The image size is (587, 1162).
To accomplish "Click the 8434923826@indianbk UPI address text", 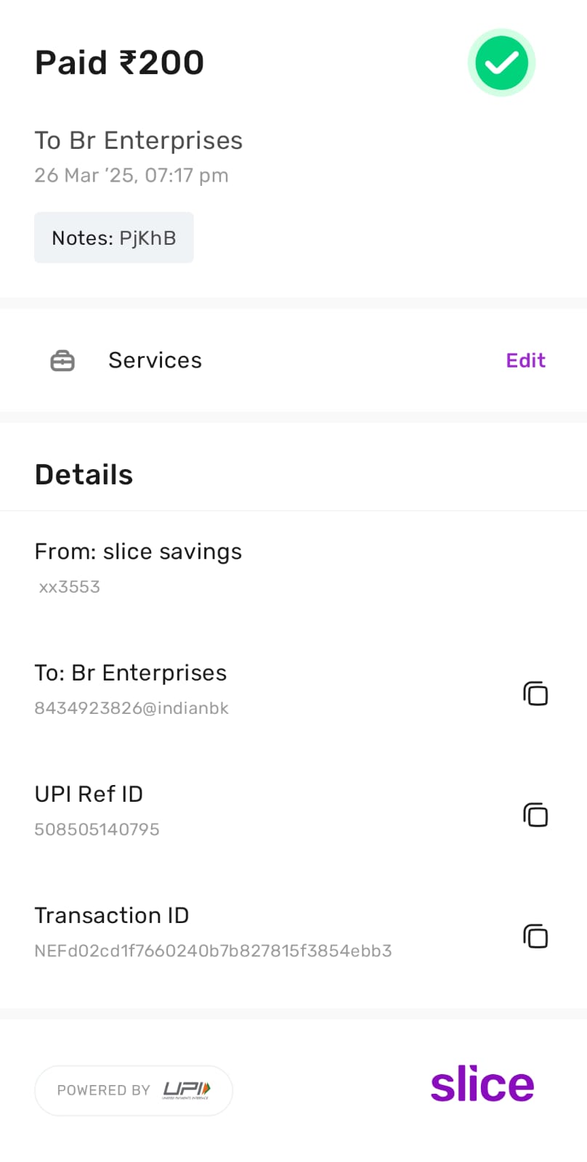I will 131,708.
